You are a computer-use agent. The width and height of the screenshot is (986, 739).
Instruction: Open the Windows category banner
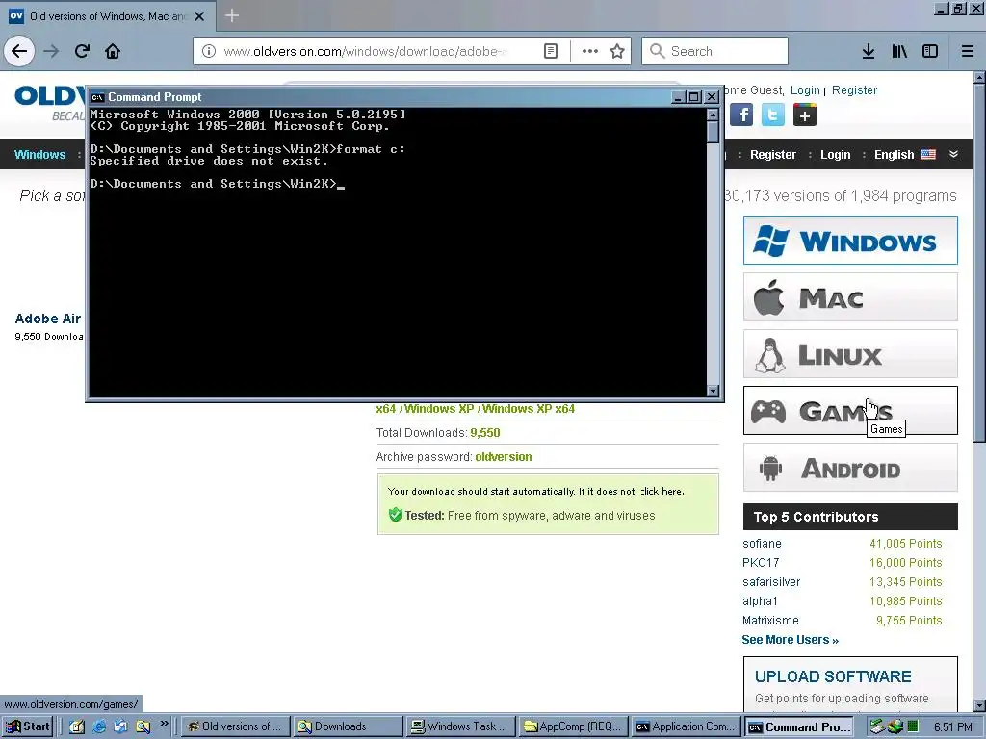pyautogui.click(x=850, y=240)
